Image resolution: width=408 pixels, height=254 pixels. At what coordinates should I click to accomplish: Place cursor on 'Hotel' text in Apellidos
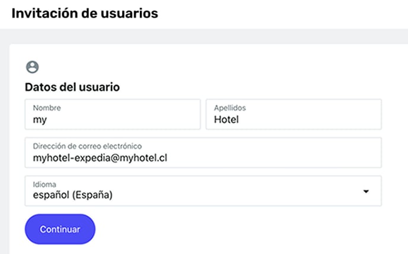[227, 119]
